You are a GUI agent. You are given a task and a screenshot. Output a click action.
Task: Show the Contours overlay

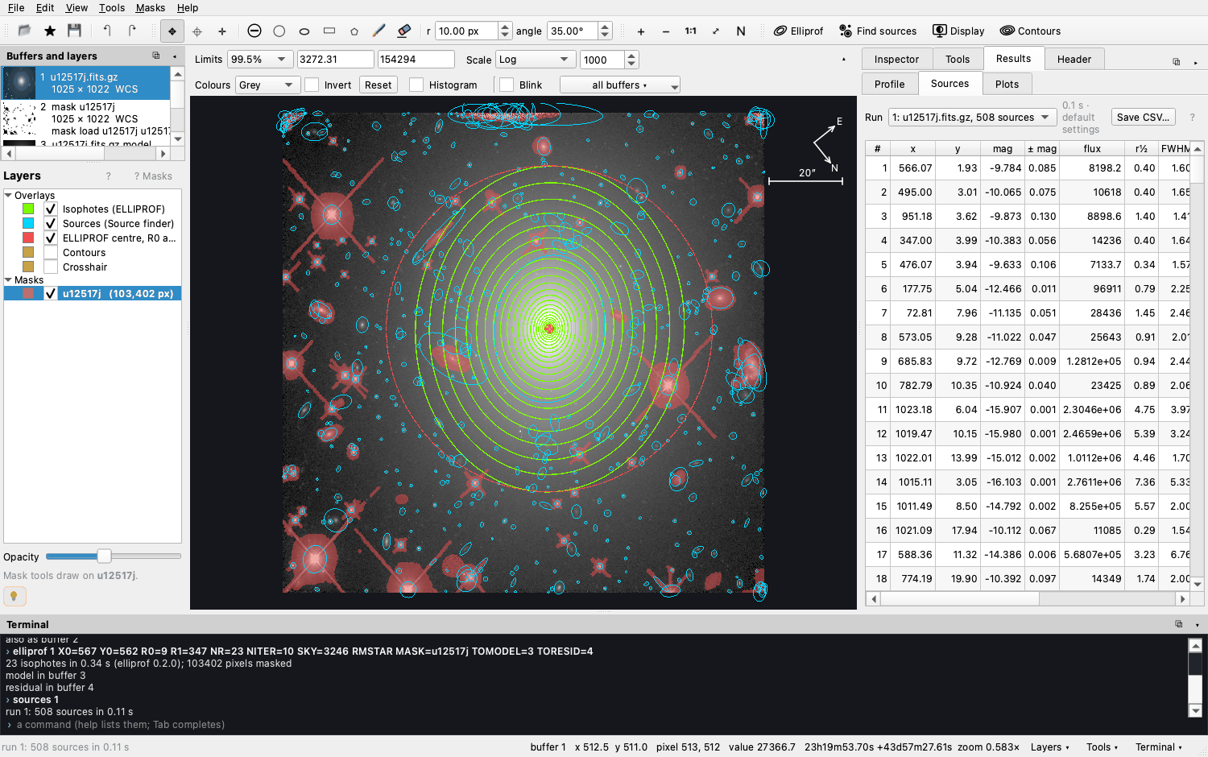51,252
